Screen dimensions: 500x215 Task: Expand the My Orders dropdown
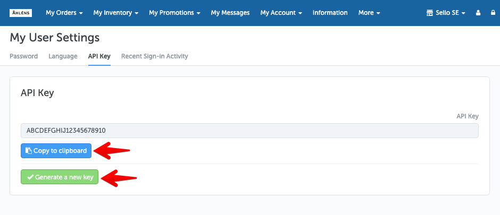[64, 13]
